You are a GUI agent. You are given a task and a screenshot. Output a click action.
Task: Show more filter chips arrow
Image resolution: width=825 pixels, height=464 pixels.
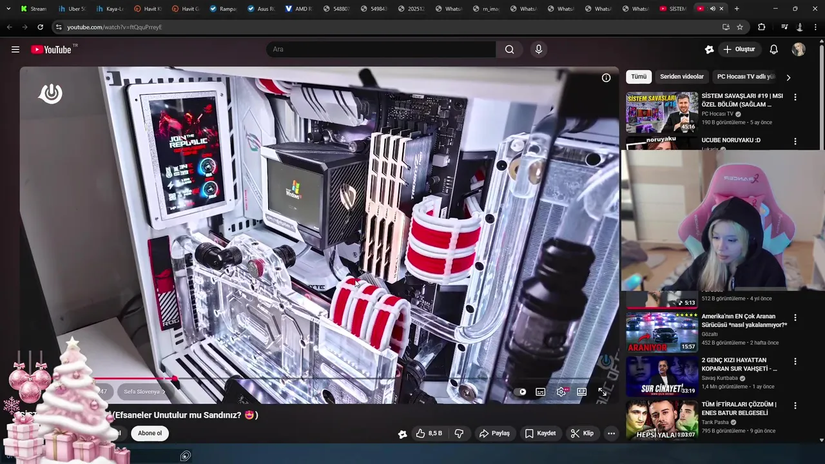click(x=788, y=77)
